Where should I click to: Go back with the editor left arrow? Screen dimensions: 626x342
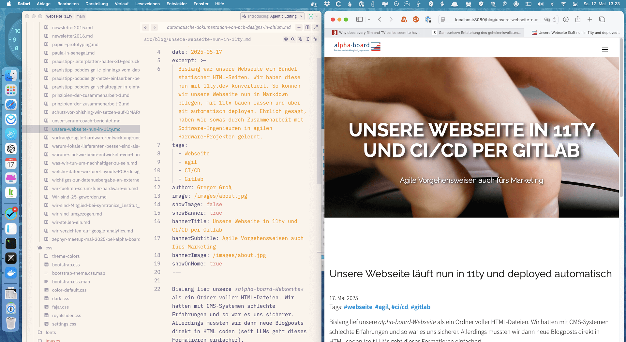(146, 27)
